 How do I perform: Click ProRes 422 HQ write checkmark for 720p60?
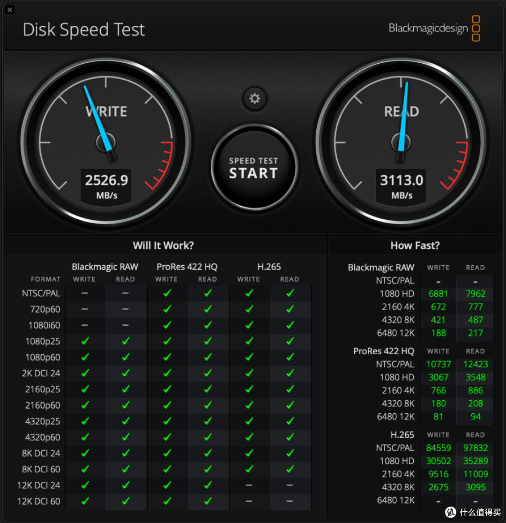(167, 309)
